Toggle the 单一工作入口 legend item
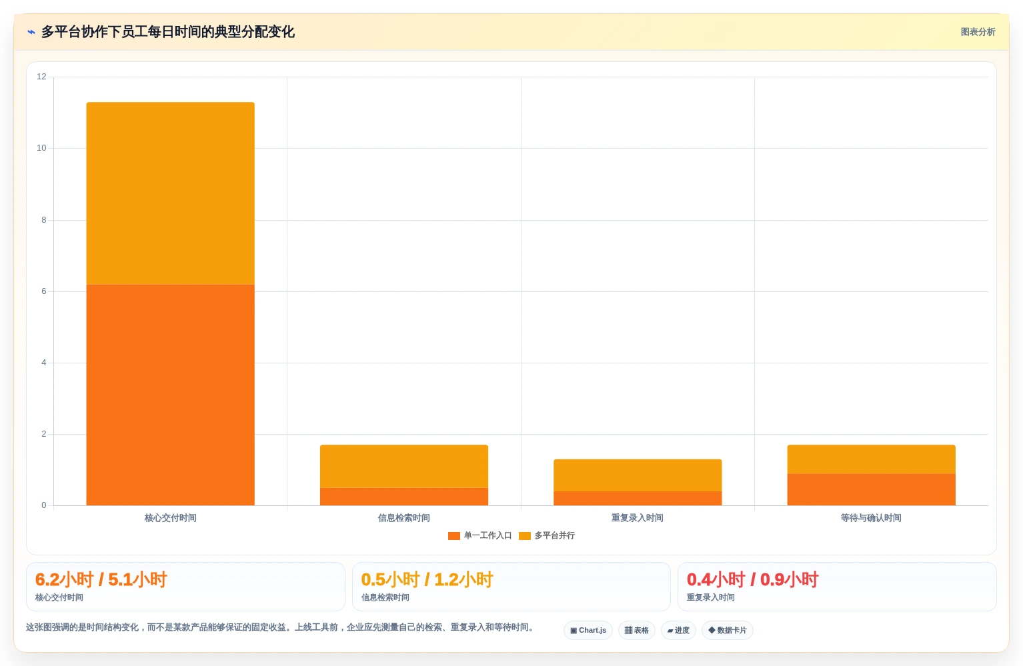The height and width of the screenshot is (666, 1023). (480, 535)
